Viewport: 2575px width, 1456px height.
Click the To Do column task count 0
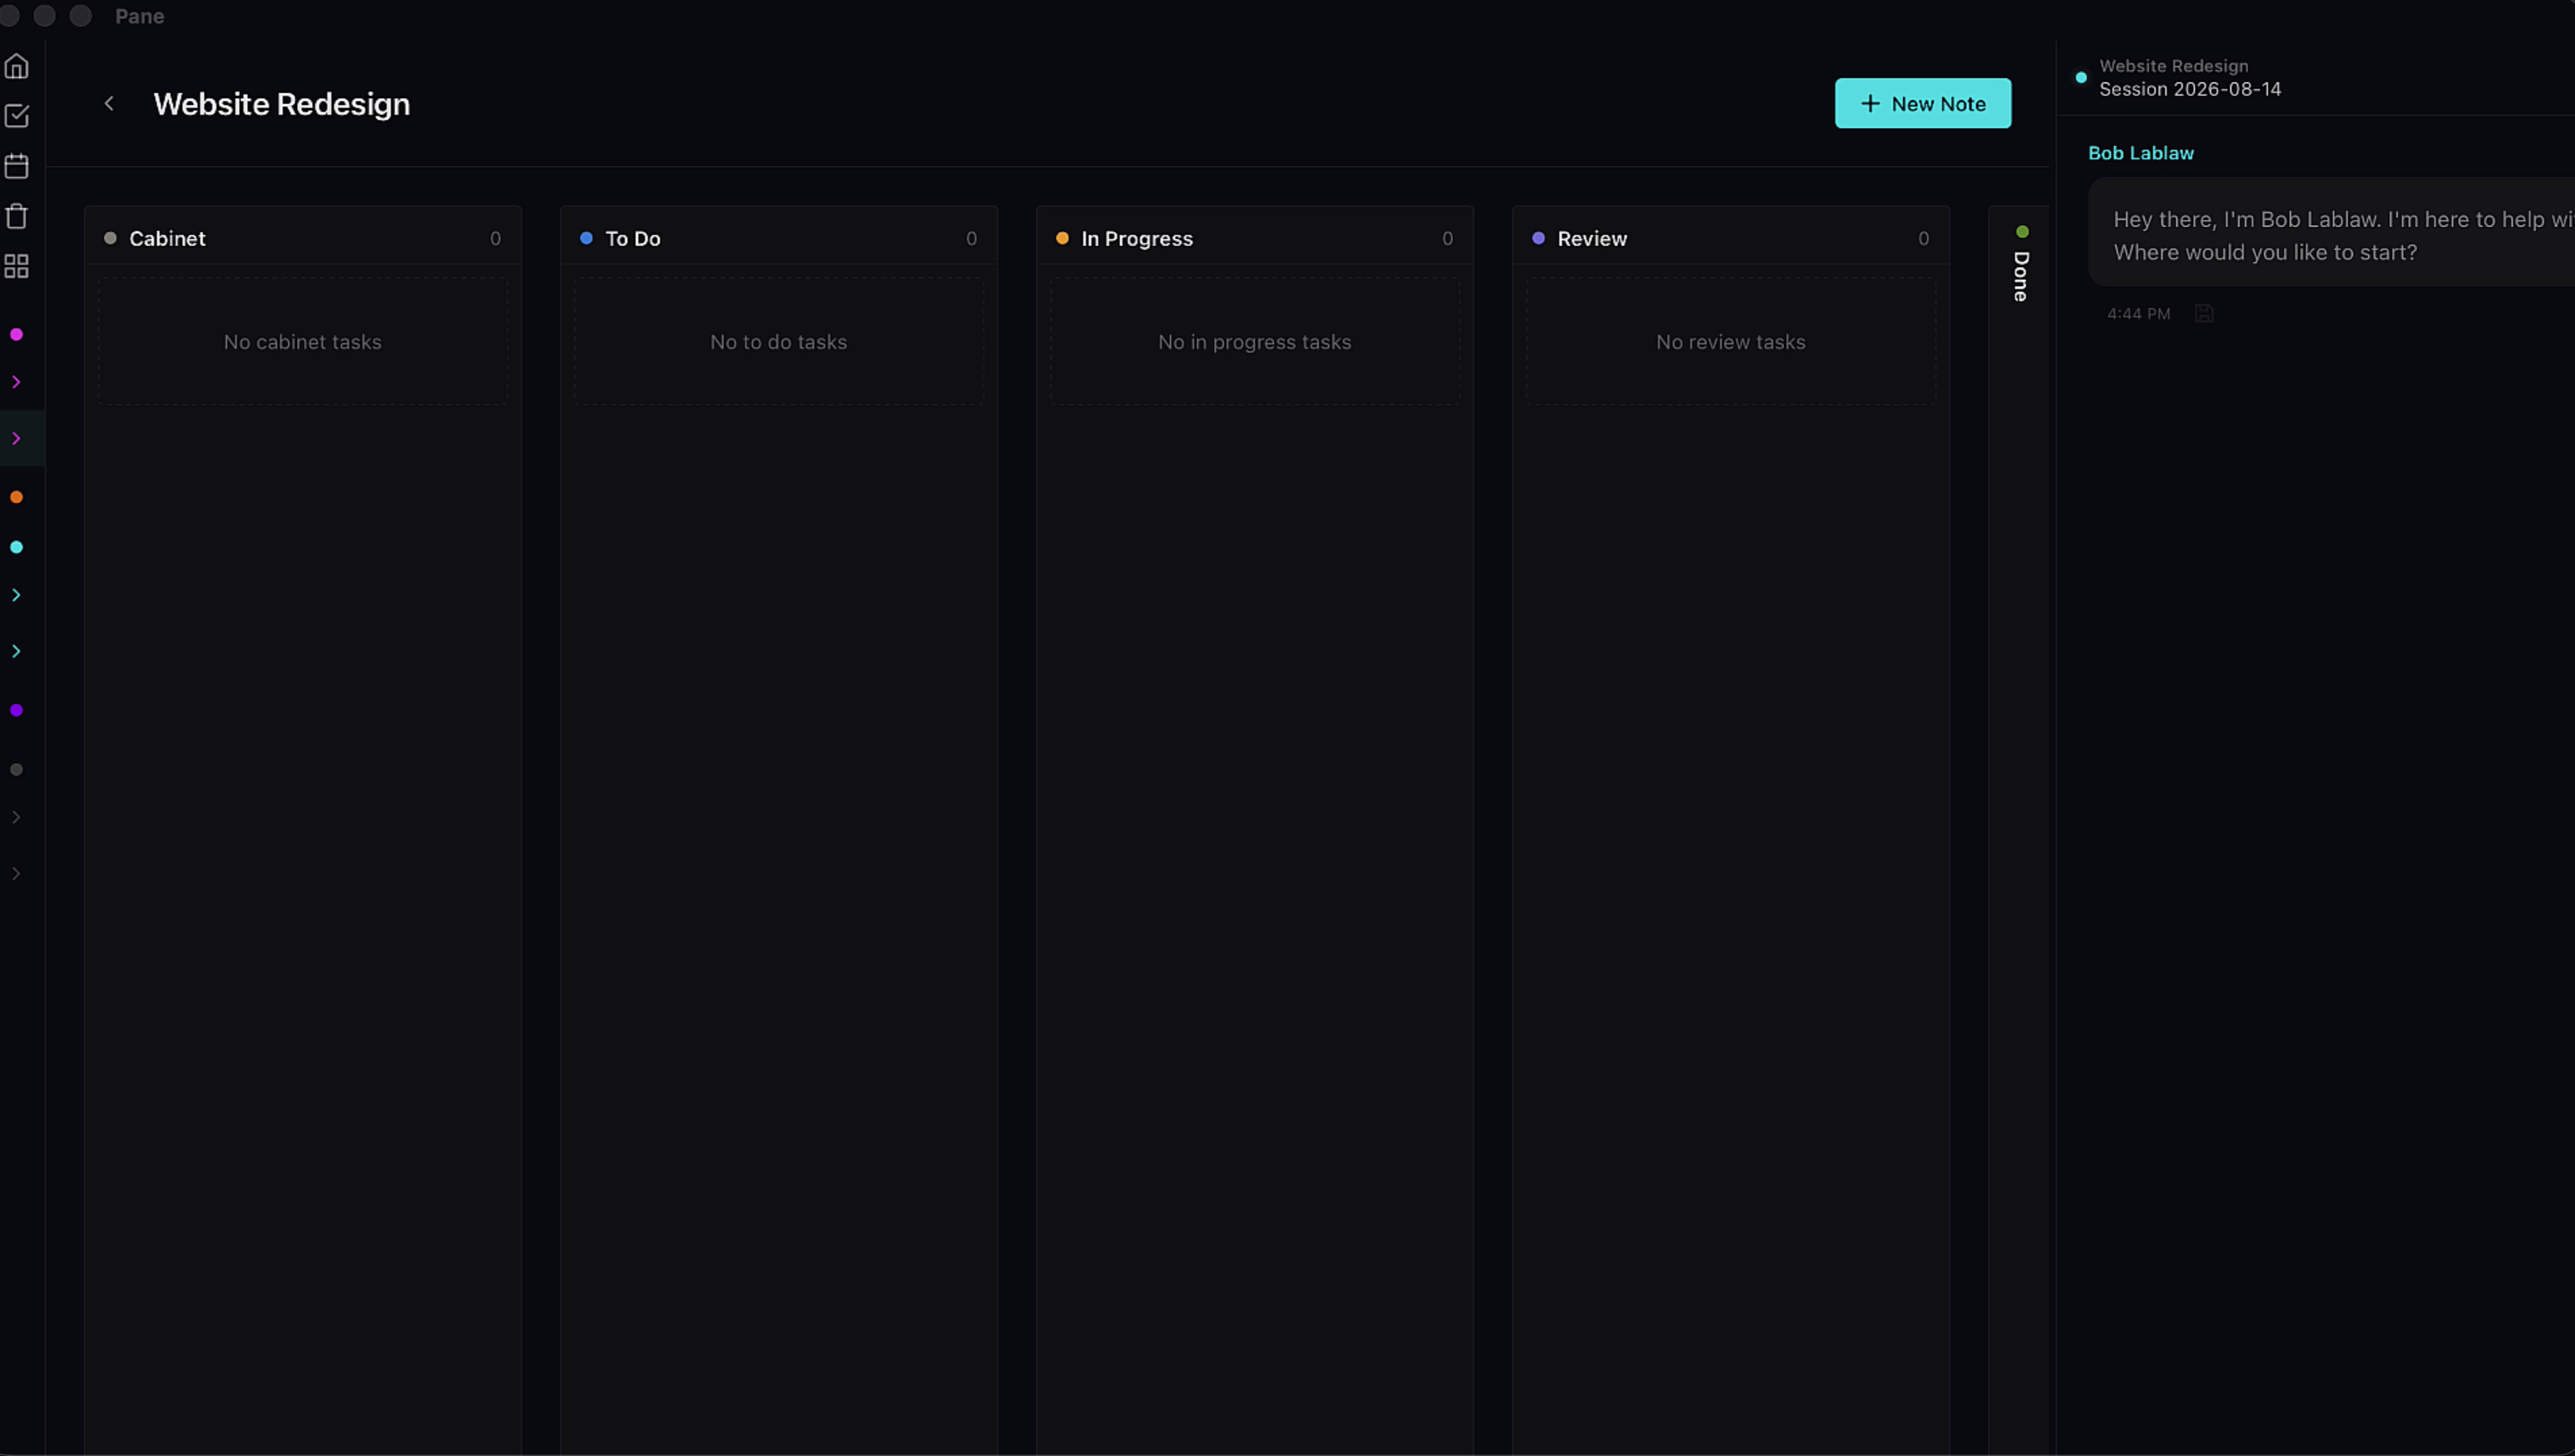pos(972,239)
